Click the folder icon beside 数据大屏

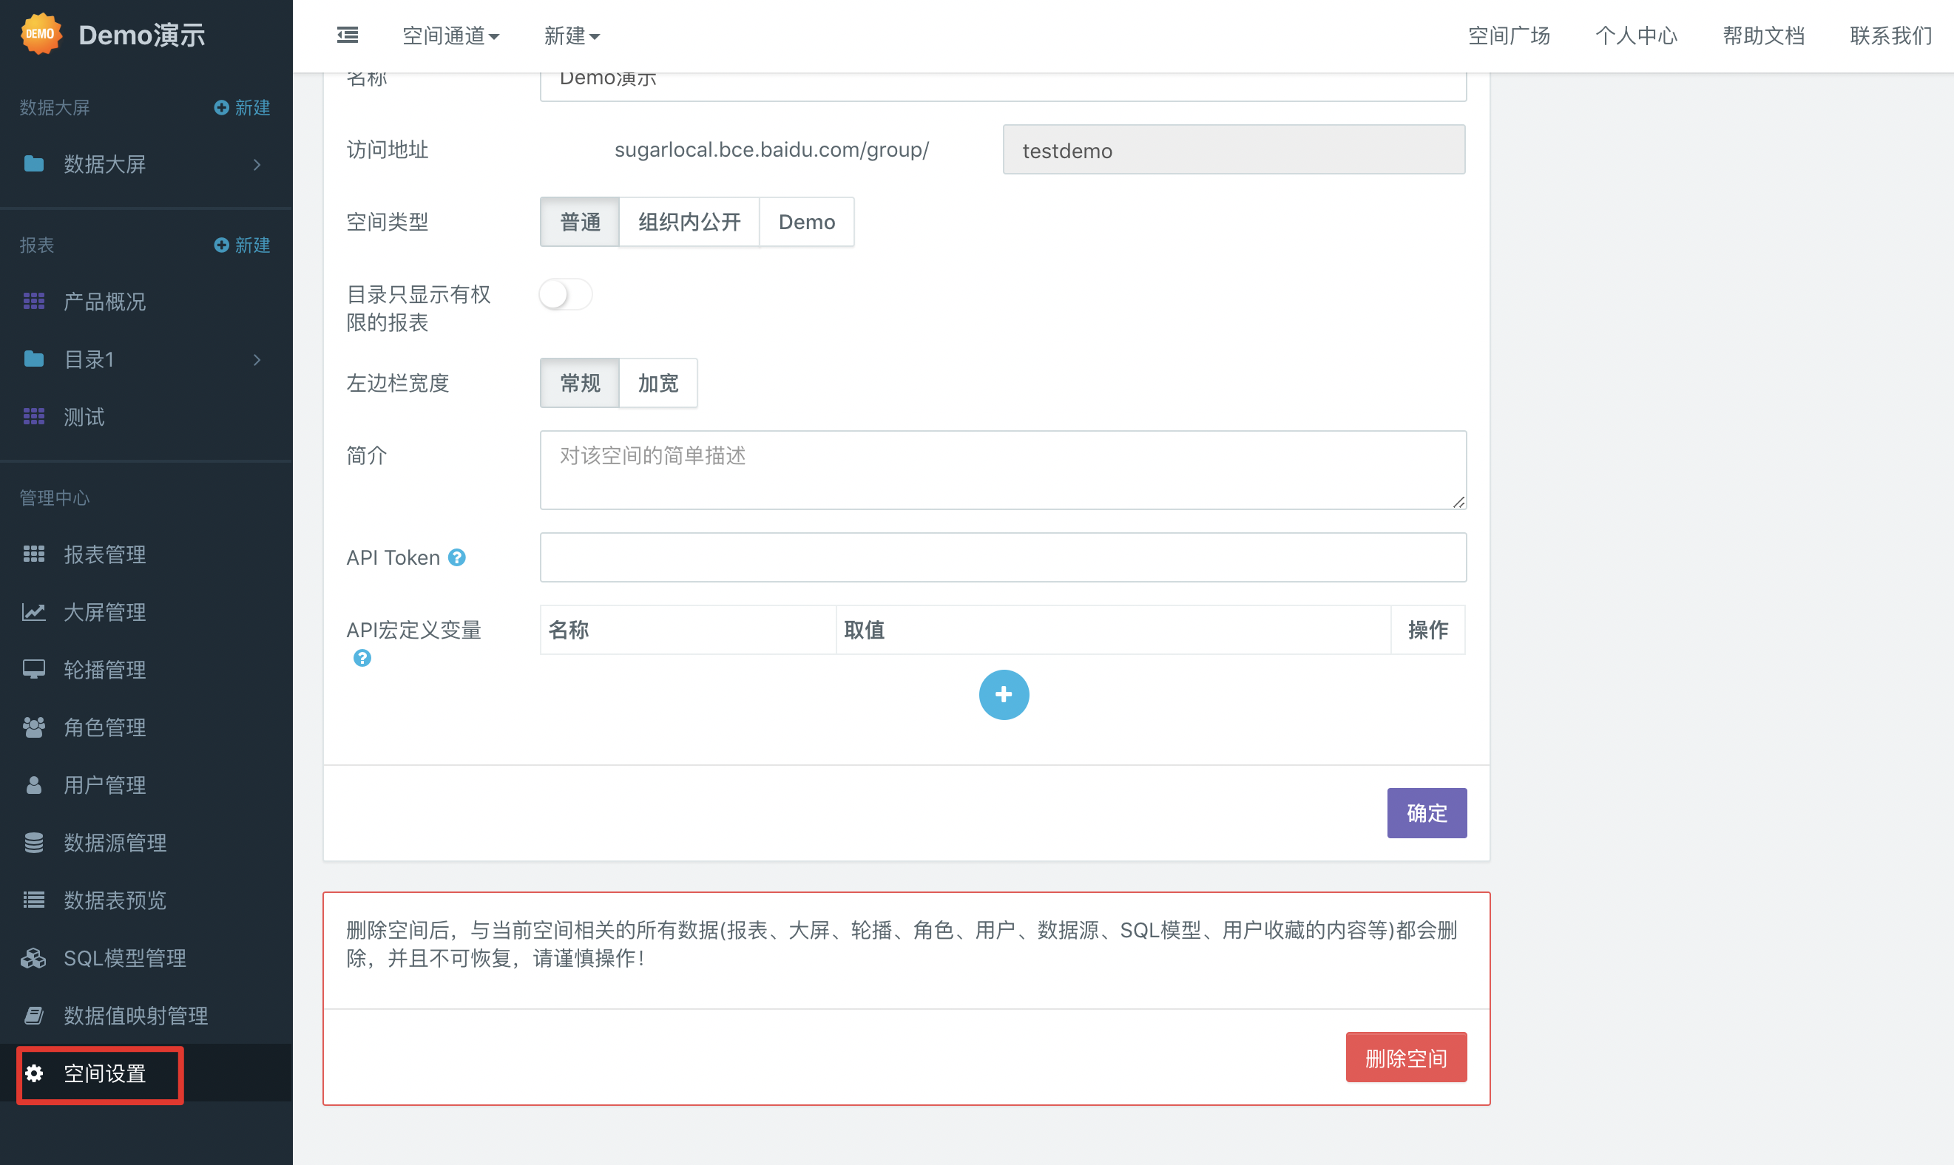tap(34, 164)
